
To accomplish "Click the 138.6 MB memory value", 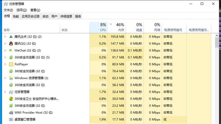I will [x=117, y=51].
